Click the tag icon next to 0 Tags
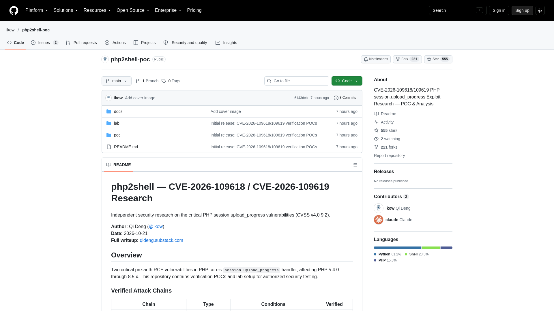Image resolution: width=554 pixels, height=311 pixels. click(164, 81)
